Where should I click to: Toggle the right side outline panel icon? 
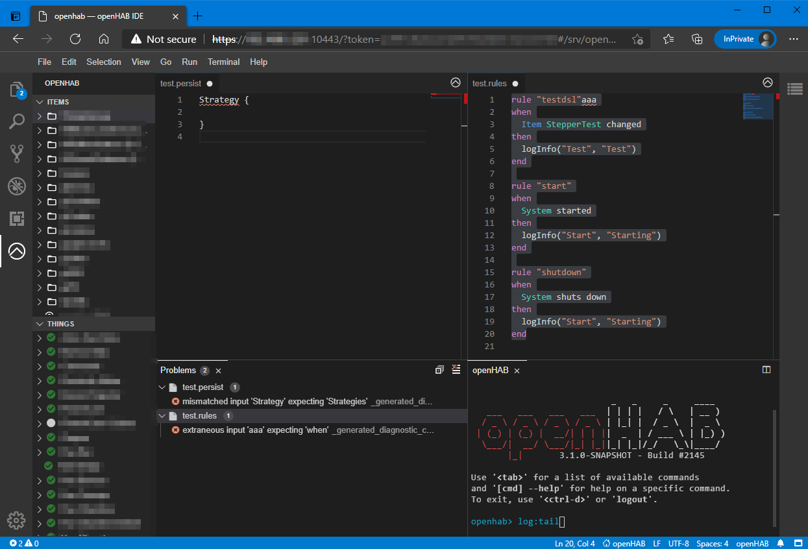[x=794, y=88]
